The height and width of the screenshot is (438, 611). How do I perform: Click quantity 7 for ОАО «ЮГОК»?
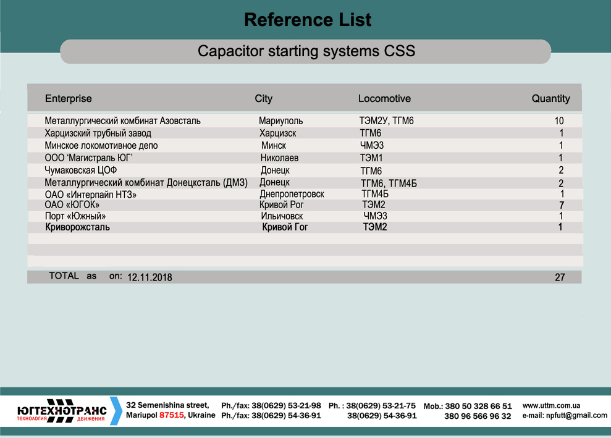tap(562, 205)
